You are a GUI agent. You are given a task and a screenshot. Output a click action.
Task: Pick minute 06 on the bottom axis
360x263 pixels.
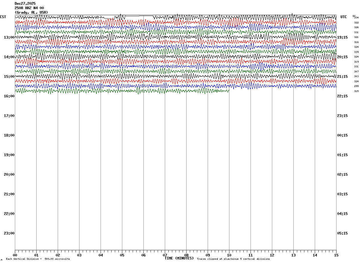143,255
